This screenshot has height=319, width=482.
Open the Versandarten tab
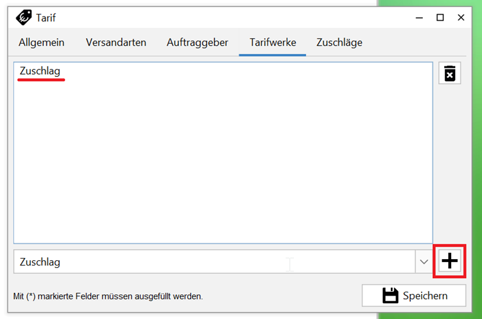(x=116, y=43)
